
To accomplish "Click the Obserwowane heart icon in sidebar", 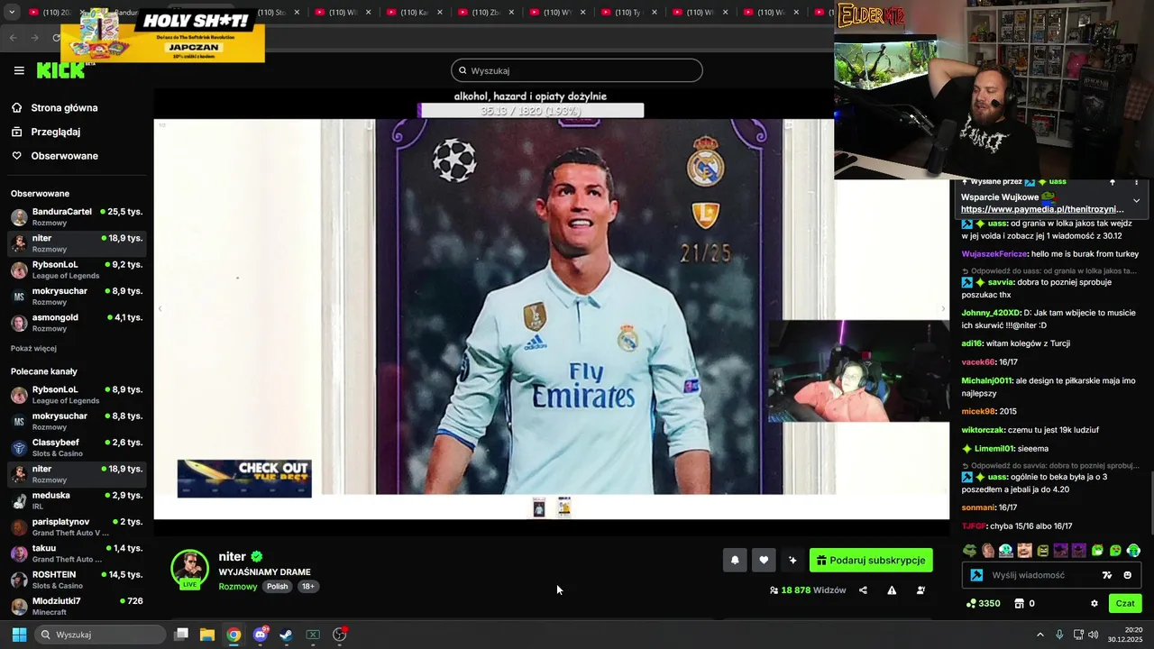I will coord(16,156).
